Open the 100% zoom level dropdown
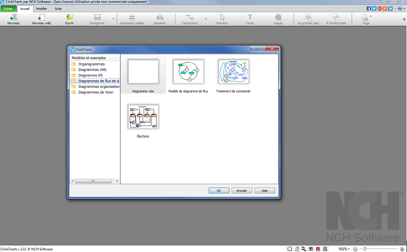 click(x=344, y=249)
